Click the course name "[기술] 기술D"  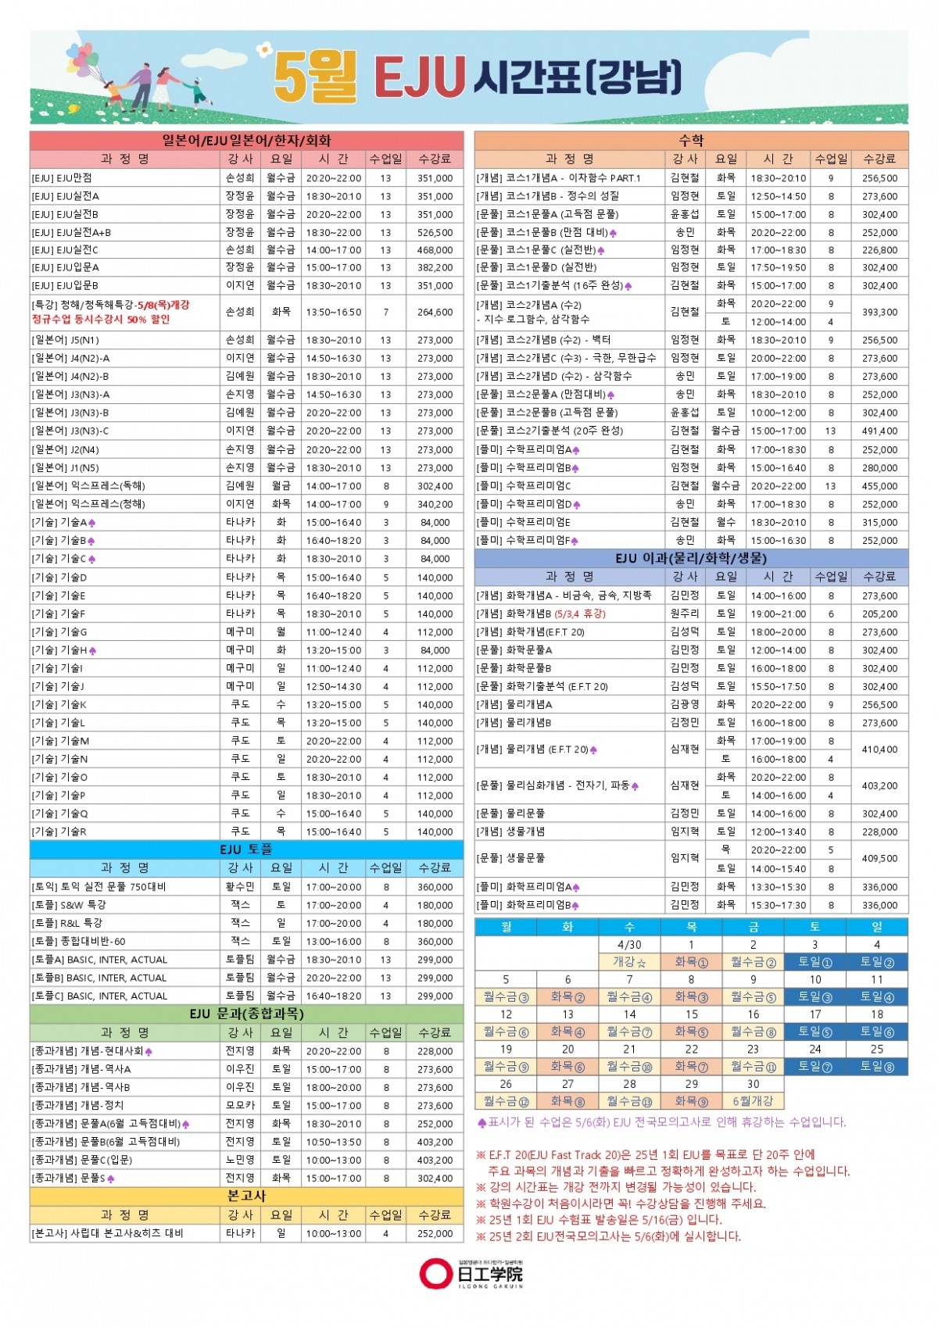coord(59,578)
